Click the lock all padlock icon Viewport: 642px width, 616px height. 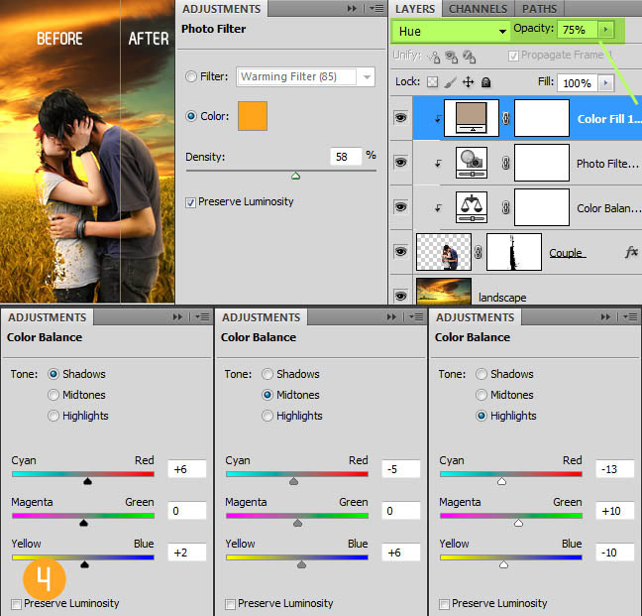(x=486, y=82)
